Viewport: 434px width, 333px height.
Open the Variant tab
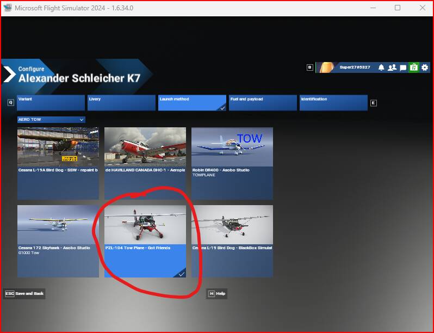51,103
